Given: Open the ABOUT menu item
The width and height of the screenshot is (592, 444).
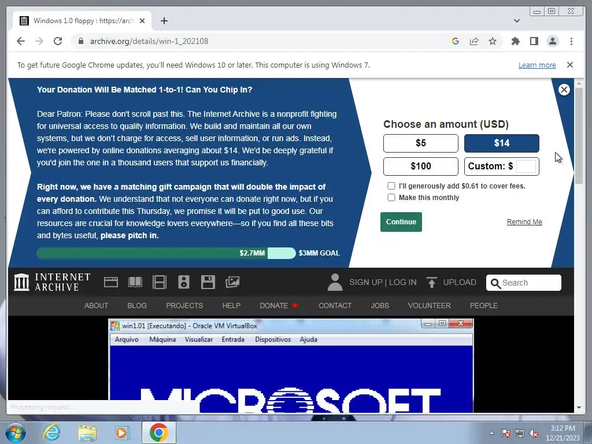Looking at the screenshot, I should (97, 305).
